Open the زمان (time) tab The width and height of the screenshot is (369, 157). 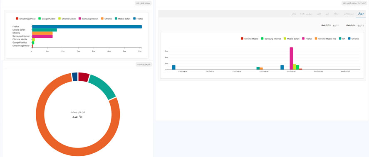294,14
